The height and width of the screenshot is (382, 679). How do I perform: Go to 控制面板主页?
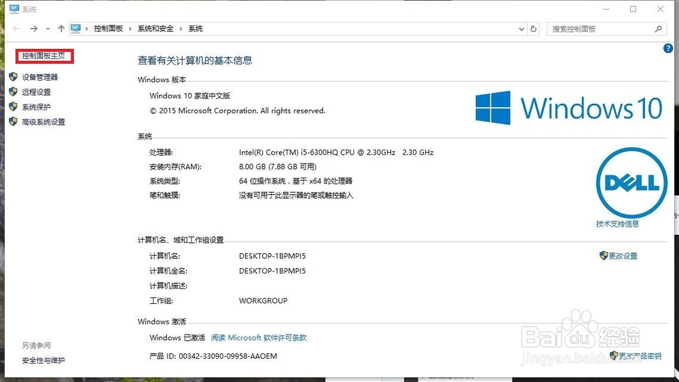(x=43, y=56)
